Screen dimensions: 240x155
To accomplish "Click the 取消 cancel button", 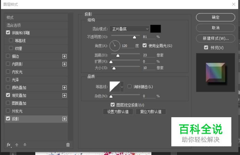I will (215, 28).
